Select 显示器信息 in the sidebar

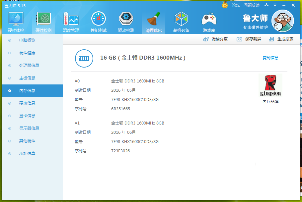coord(33,128)
